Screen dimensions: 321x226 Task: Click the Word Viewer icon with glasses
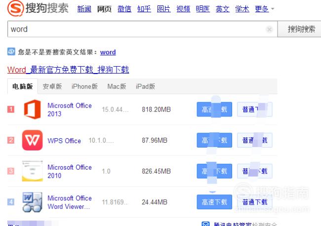[32, 202]
